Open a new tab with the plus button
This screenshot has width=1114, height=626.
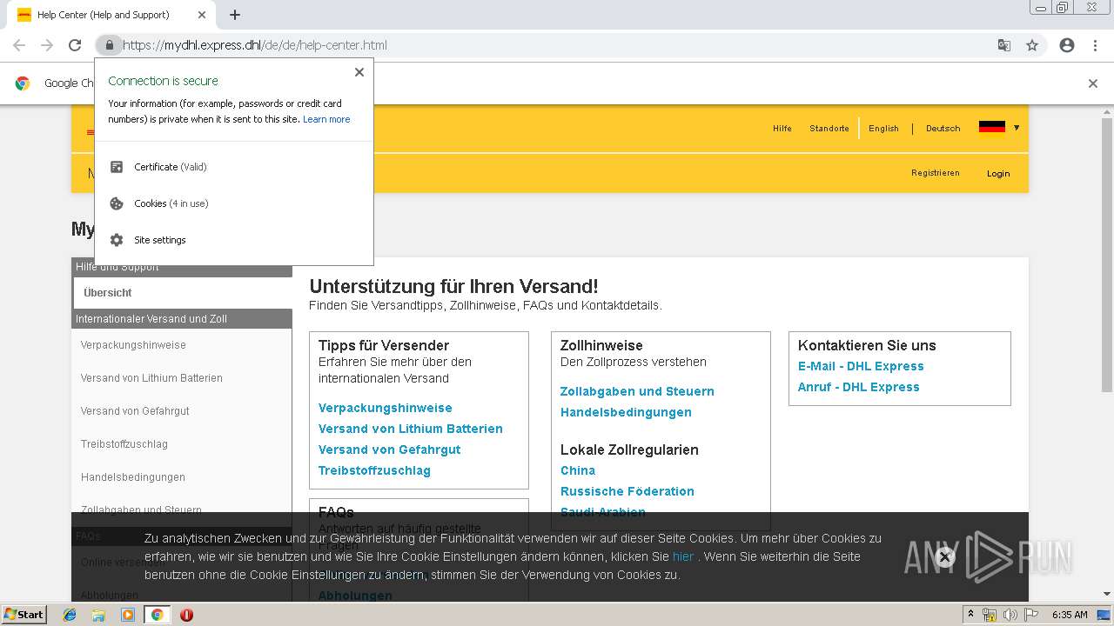pyautogui.click(x=235, y=15)
